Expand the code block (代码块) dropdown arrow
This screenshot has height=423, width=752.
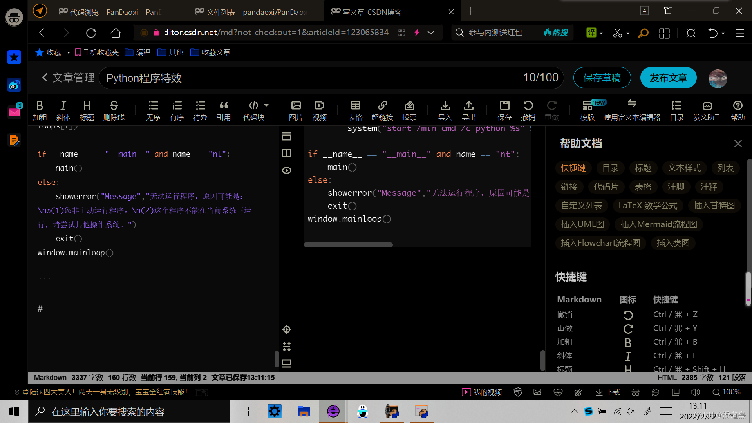click(266, 105)
